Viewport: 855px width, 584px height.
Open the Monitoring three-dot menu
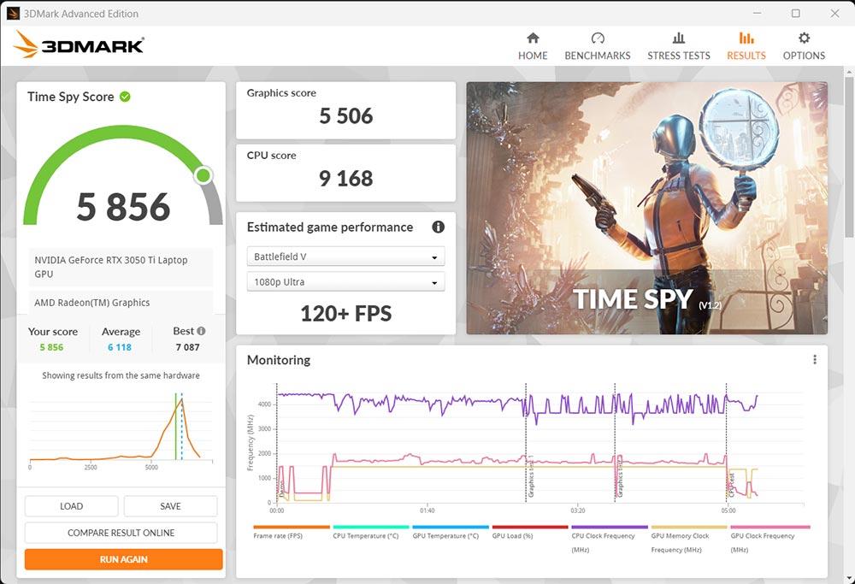tap(815, 360)
